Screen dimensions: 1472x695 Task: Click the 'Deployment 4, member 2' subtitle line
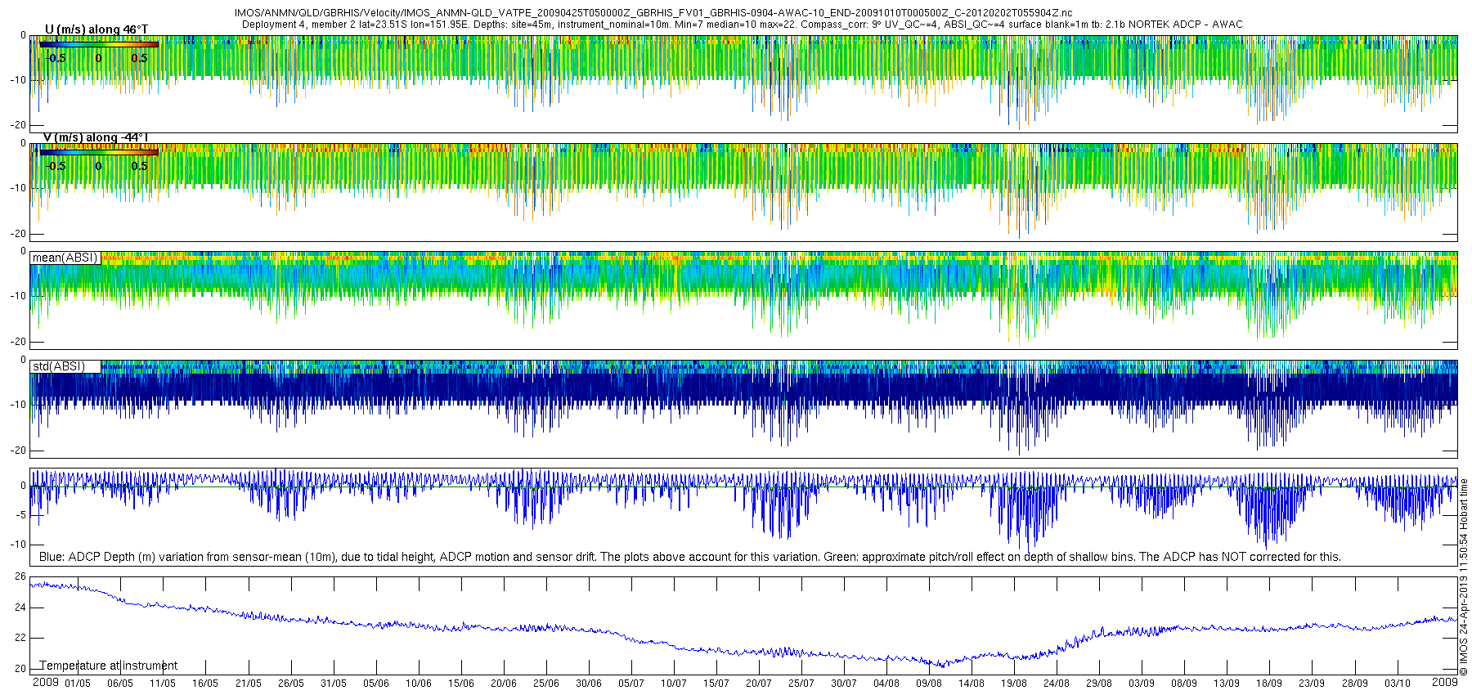point(742,25)
